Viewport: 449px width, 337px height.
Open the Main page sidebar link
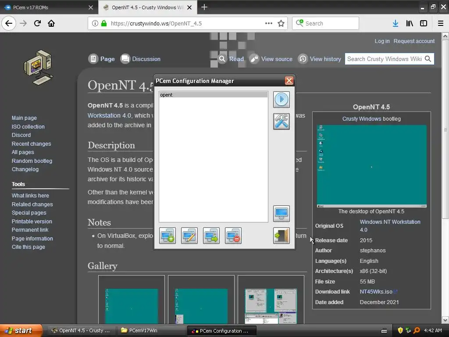25,118
